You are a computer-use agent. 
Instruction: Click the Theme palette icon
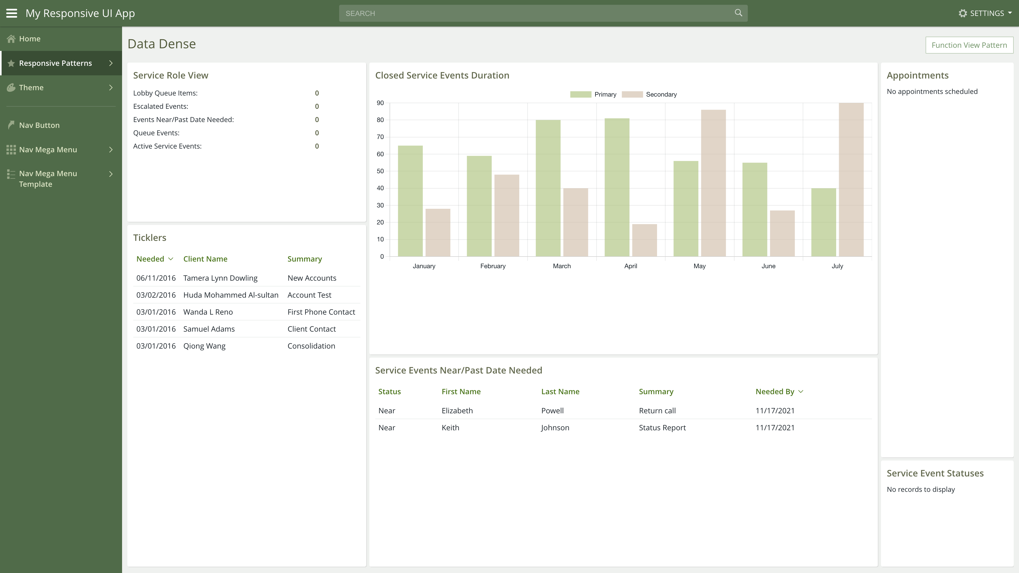pos(11,87)
